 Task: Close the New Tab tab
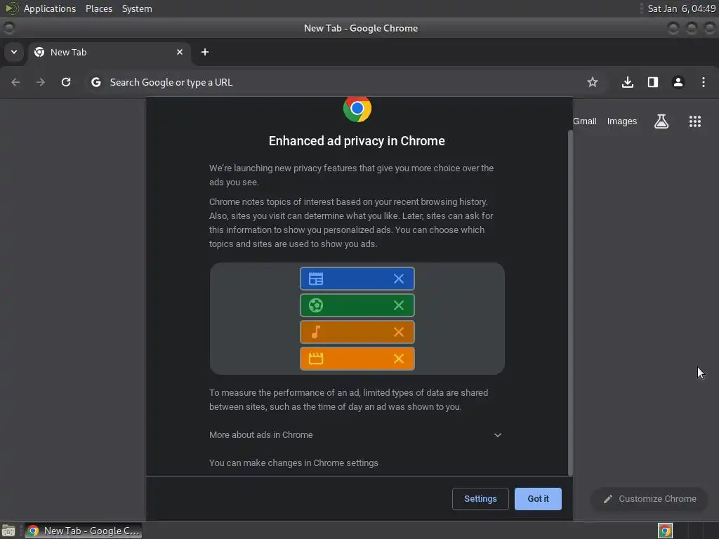[180, 52]
